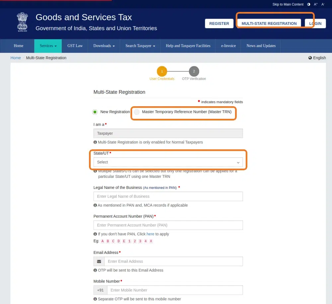Click the Permanent Account Number field
Image resolution: width=332 pixels, height=304 pixels.
pos(168,225)
